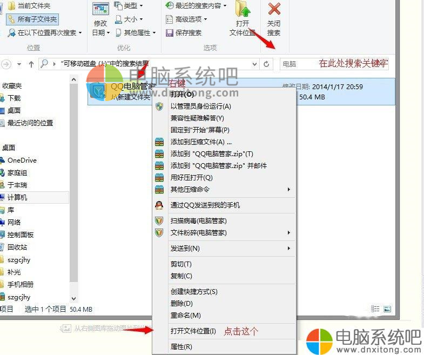Click nav pane scrollbar up arrow
424x355 pixels.
tap(73, 80)
